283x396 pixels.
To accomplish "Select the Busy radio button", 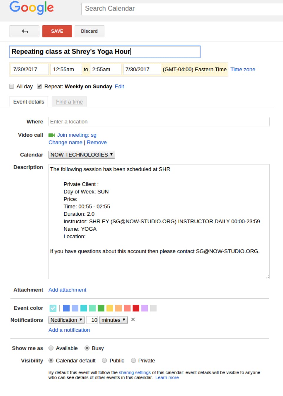I will pyautogui.click(x=87, y=348).
